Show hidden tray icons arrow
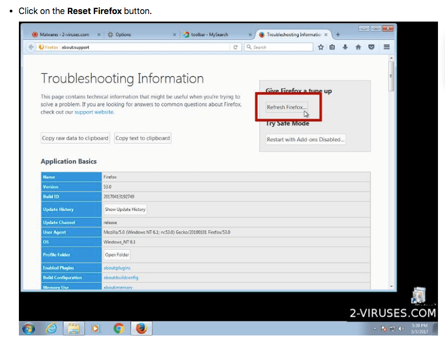Image resolution: width=445 pixels, height=343 pixels. 375,328
